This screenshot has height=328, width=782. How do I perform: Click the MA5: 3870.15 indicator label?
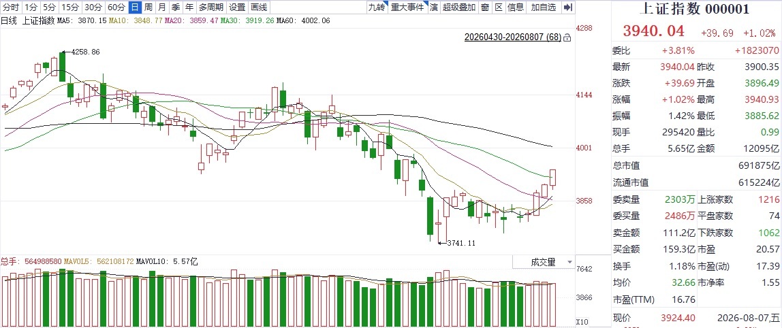(82, 21)
